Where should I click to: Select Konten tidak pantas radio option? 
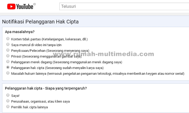point(8,39)
